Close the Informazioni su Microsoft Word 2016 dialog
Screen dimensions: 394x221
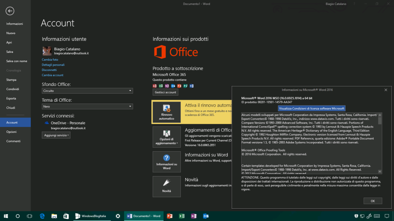pyautogui.click(x=386, y=90)
